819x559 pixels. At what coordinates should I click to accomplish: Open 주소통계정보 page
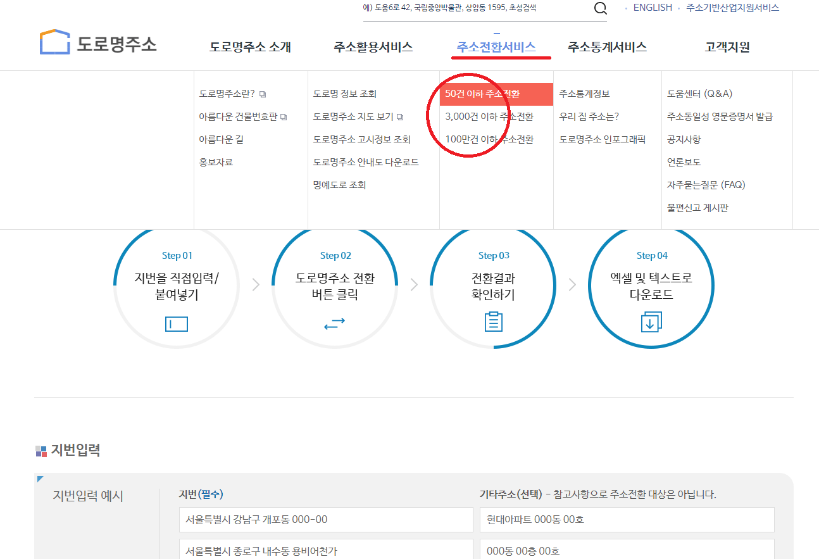pos(584,94)
